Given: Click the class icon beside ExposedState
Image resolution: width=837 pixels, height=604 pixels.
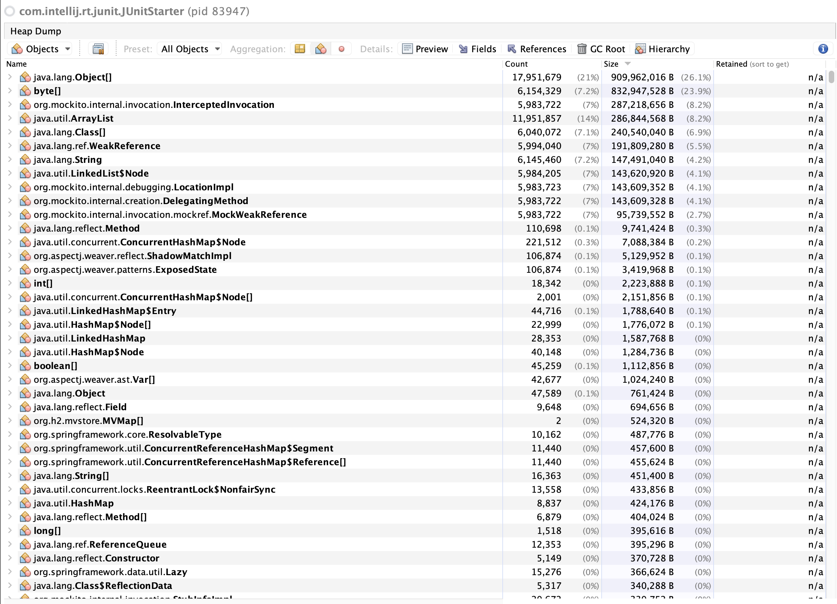Looking at the screenshot, I should click(x=25, y=270).
